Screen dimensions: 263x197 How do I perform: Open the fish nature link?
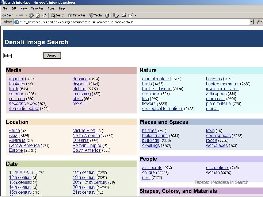(x=145, y=98)
